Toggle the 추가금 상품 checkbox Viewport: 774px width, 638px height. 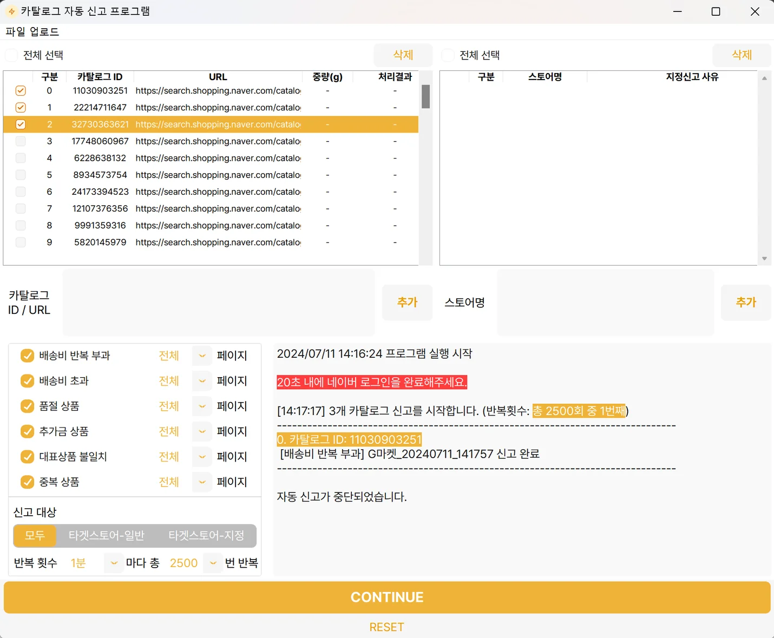(27, 431)
